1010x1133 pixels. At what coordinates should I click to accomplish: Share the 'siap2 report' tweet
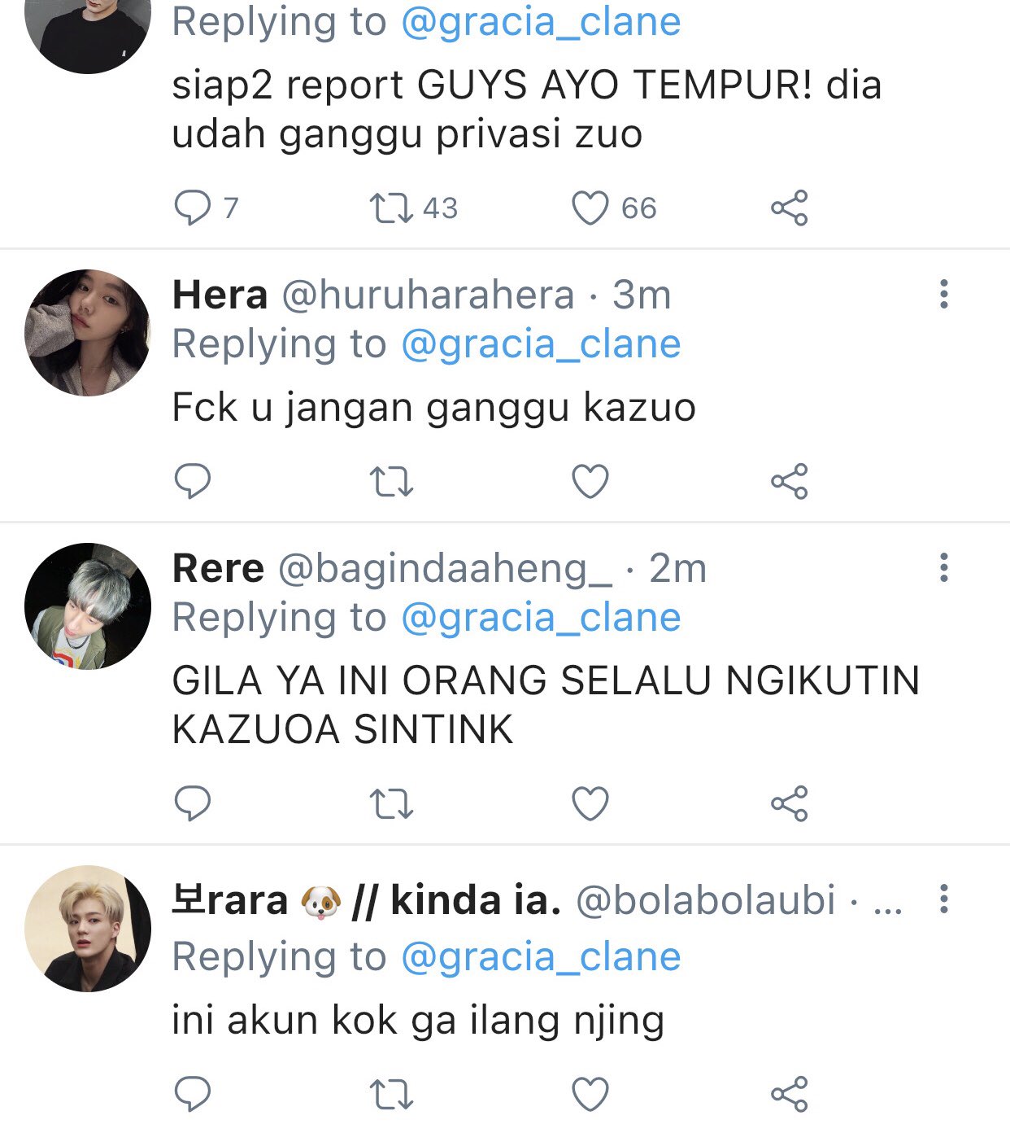[789, 208]
